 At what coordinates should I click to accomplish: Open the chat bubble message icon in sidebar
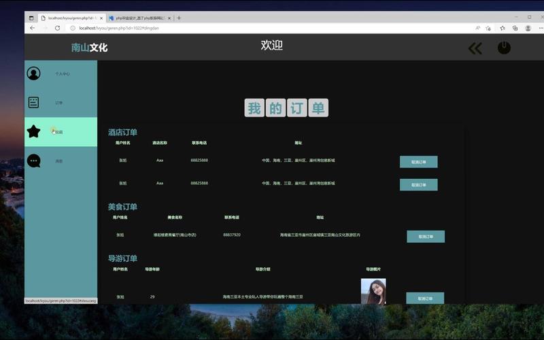click(33, 160)
